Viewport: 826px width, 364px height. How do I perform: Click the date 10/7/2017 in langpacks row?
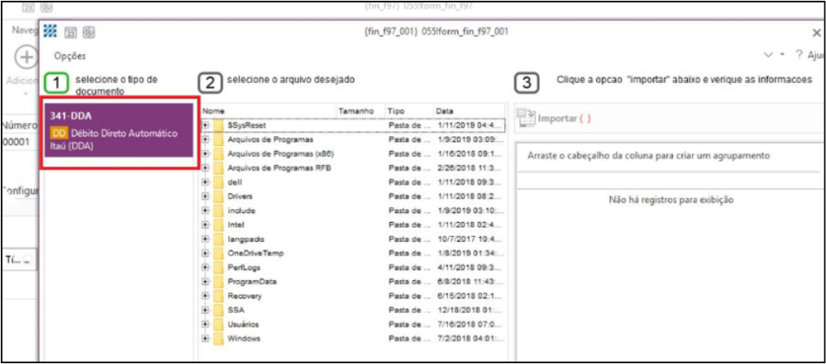click(x=468, y=239)
